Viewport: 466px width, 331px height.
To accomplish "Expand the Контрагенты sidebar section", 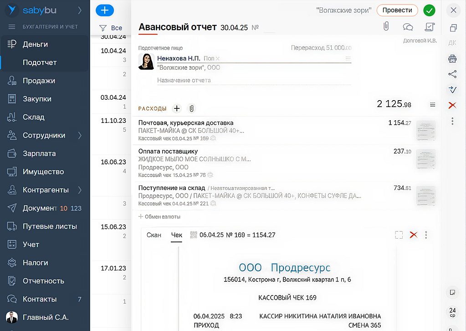I will 80,190.
